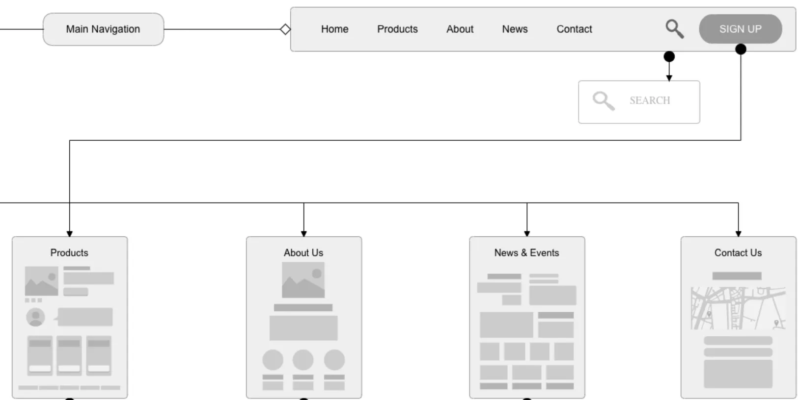The width and height of the screenshot is (798, 400).
Task: Click the magnifier icon in navigation bar
Action: [674, 29]
